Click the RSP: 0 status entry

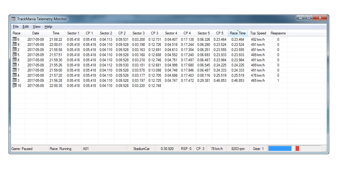tap(186, 149)
